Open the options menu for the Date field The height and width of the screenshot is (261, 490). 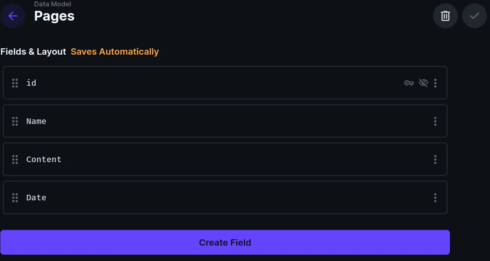pos(435,197)
